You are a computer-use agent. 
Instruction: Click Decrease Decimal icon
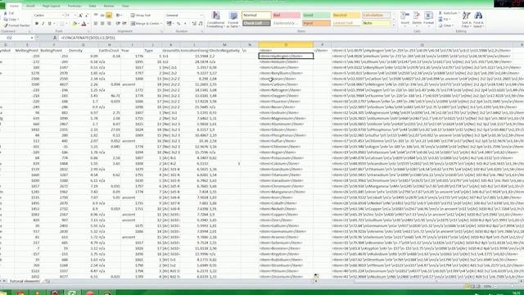click(x=200, y=24)
